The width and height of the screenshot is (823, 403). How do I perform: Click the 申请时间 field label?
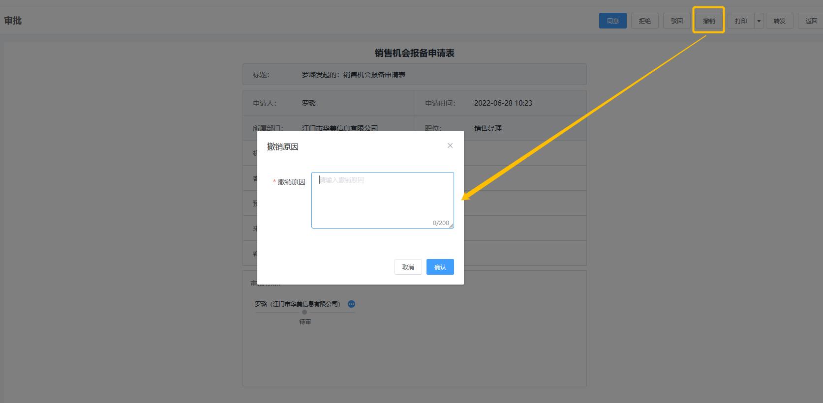coord(440,103)
